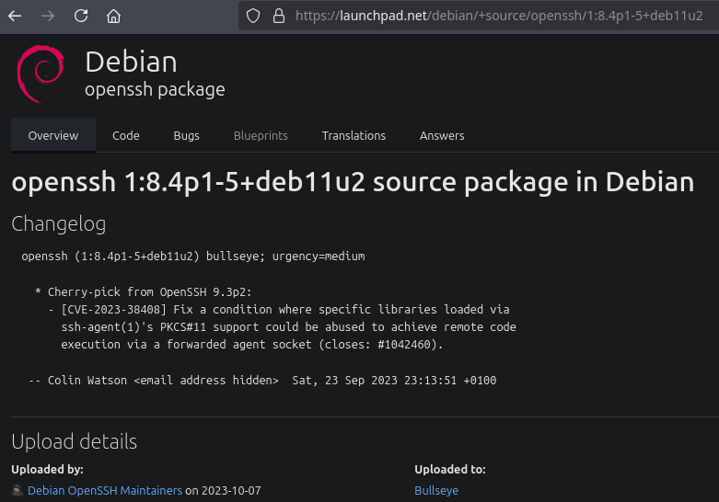Follow the Bullseye link
This screenshot has height=502, width=719.
436,491
